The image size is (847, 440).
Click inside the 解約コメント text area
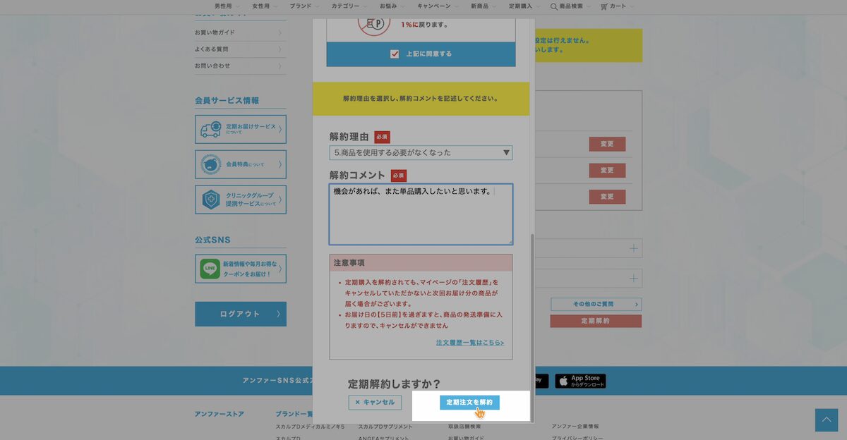tap(420, 215)
